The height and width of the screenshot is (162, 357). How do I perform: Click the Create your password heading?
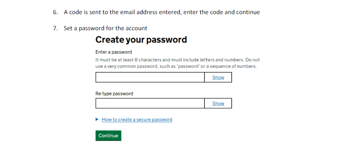[x=141, y=40]
